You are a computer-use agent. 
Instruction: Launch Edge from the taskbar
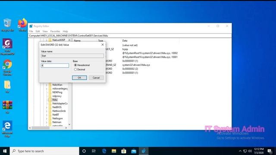[104, 151]
